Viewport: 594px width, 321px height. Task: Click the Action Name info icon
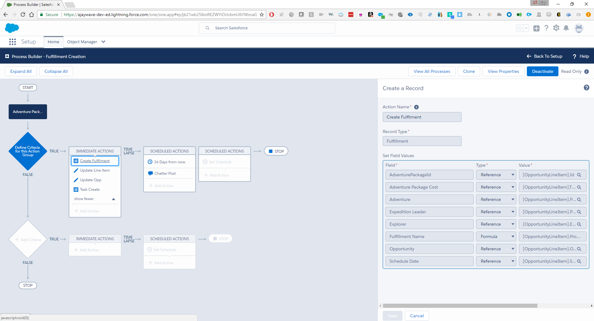416,107
